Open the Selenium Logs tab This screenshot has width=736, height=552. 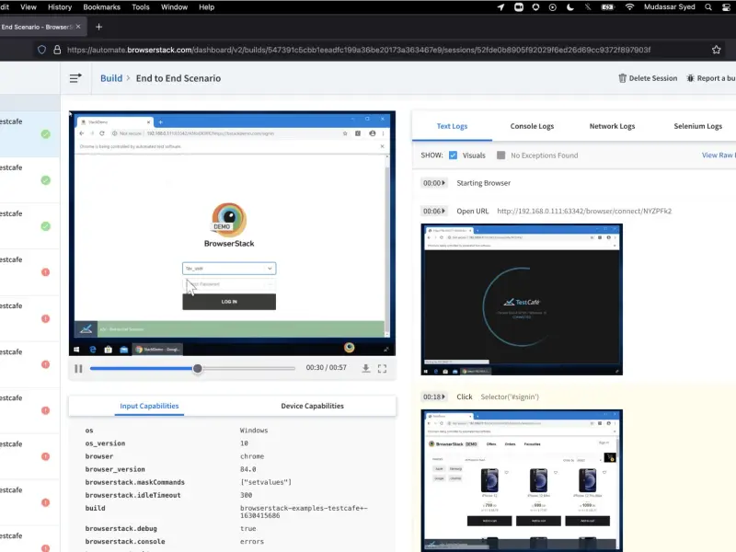(697, 126)
